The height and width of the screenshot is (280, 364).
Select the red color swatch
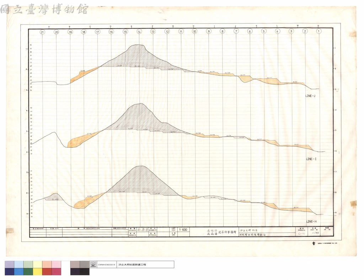pos(47,271)
